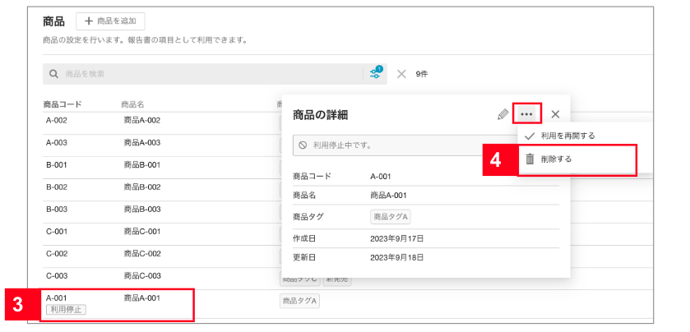Click the magnifier search icon

(x=53, y=74)
